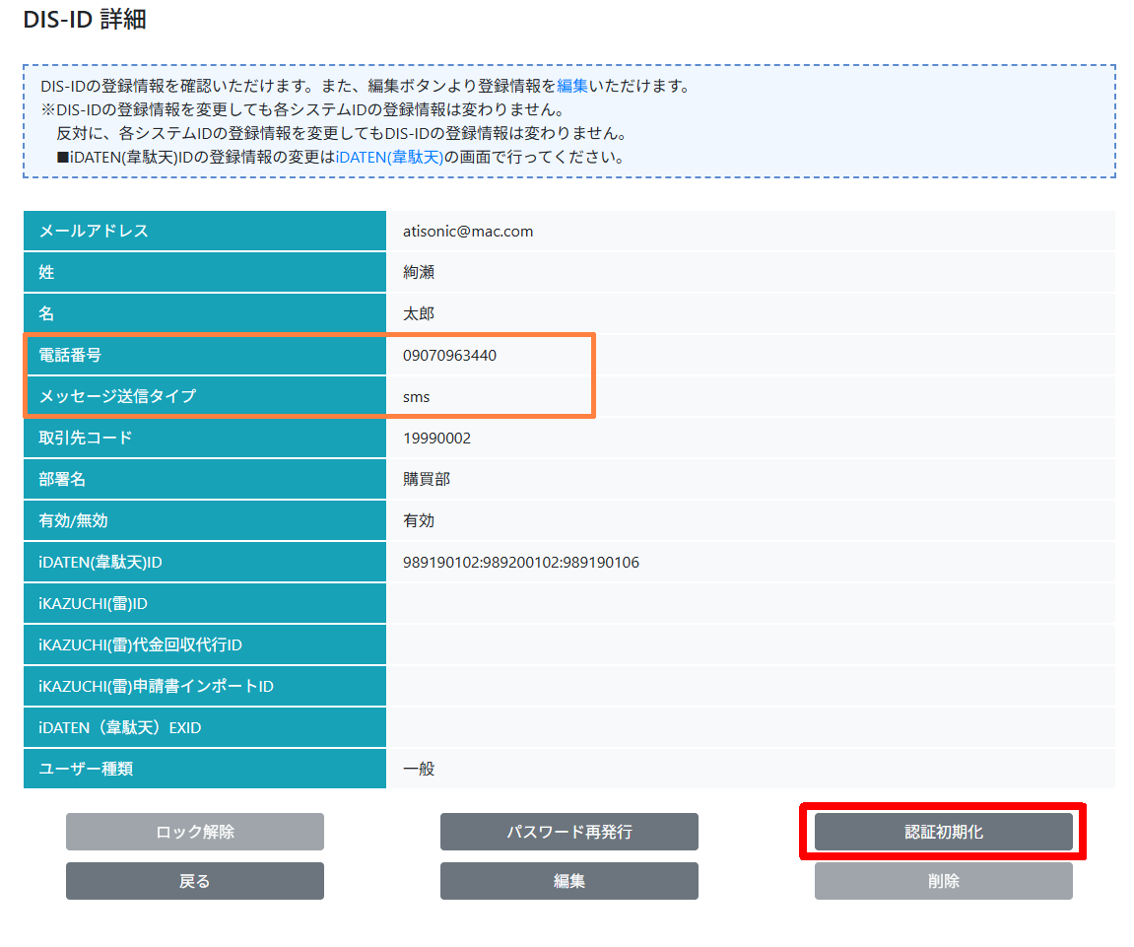Image resolution: width=1134 pixels, height=947 pixels.
Task: Click the メッセージ送信タイプ row label
Action: click(x=117, y=397)
